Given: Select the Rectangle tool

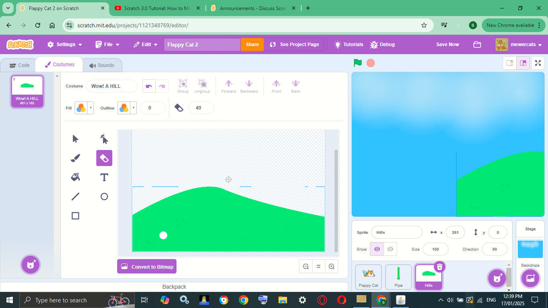Looking at the screenshot, I should pos(75,216).
